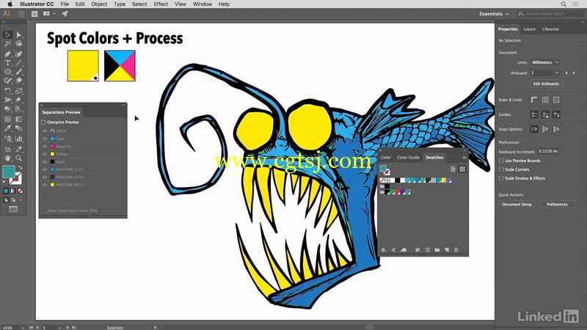Create a new color group folder
This screenshot has height=330, width=587.
437,250
